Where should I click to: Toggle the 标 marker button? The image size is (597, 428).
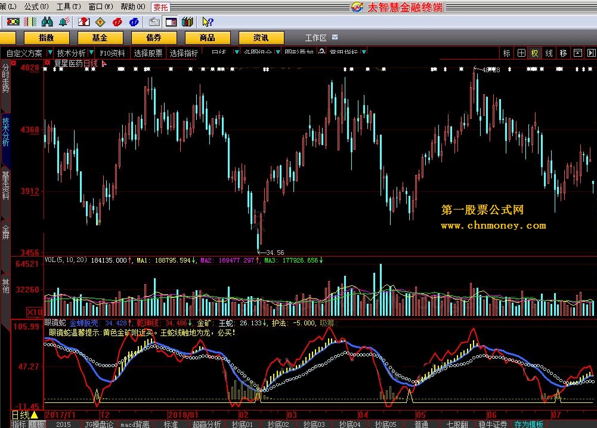click(x=507, y=53)
